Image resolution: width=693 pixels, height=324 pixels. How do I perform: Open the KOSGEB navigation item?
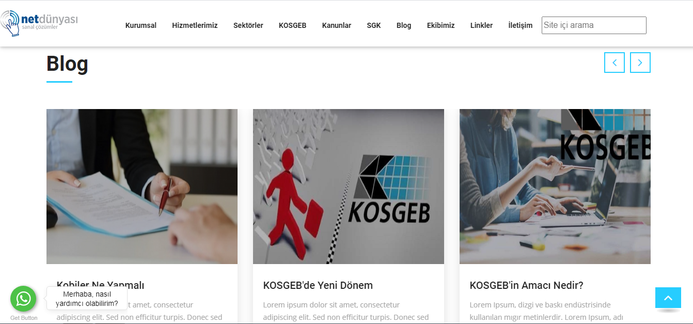(x=293, y=25)
